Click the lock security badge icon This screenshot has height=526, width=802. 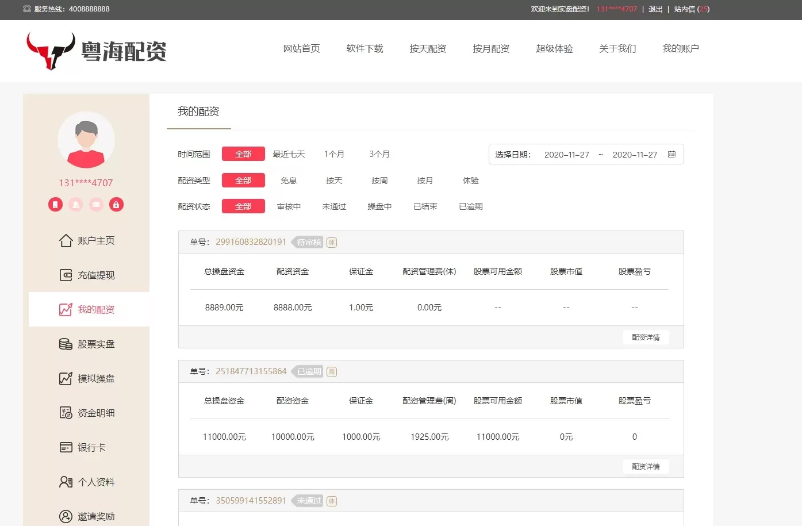tap(116, 205)
